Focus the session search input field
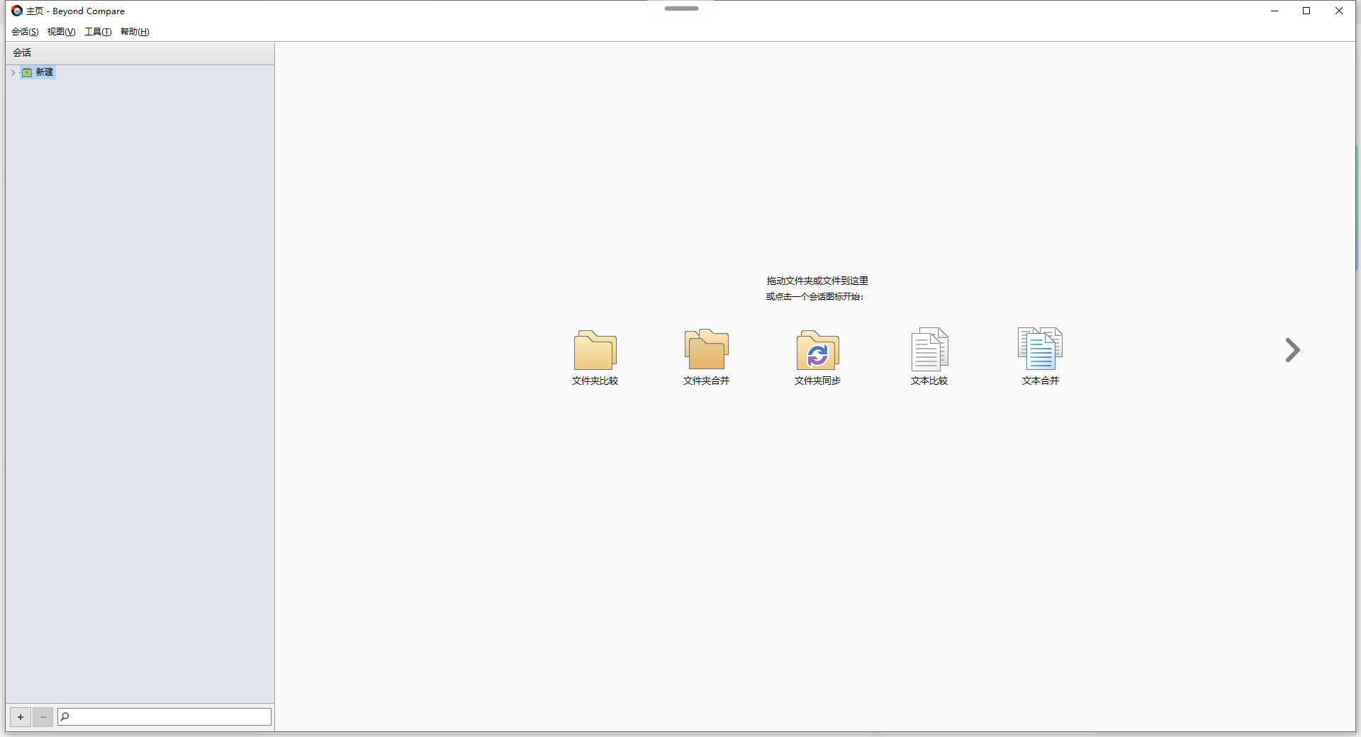The height and width of the screenshot is (737, 1361). point(164,716)
